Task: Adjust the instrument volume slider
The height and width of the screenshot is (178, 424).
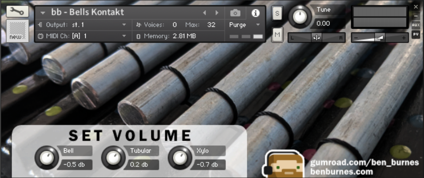Action: click(x=380, y=38)
